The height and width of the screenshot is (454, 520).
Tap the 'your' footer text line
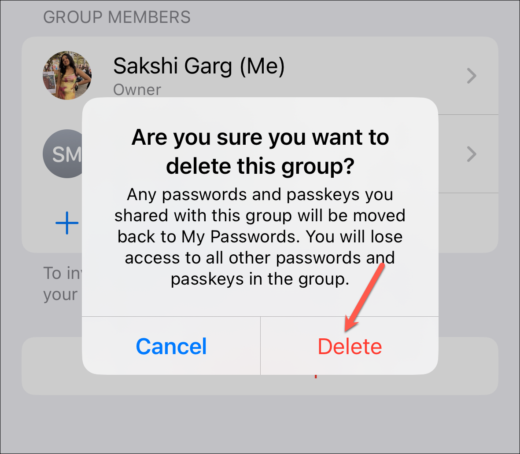(60, 295)
